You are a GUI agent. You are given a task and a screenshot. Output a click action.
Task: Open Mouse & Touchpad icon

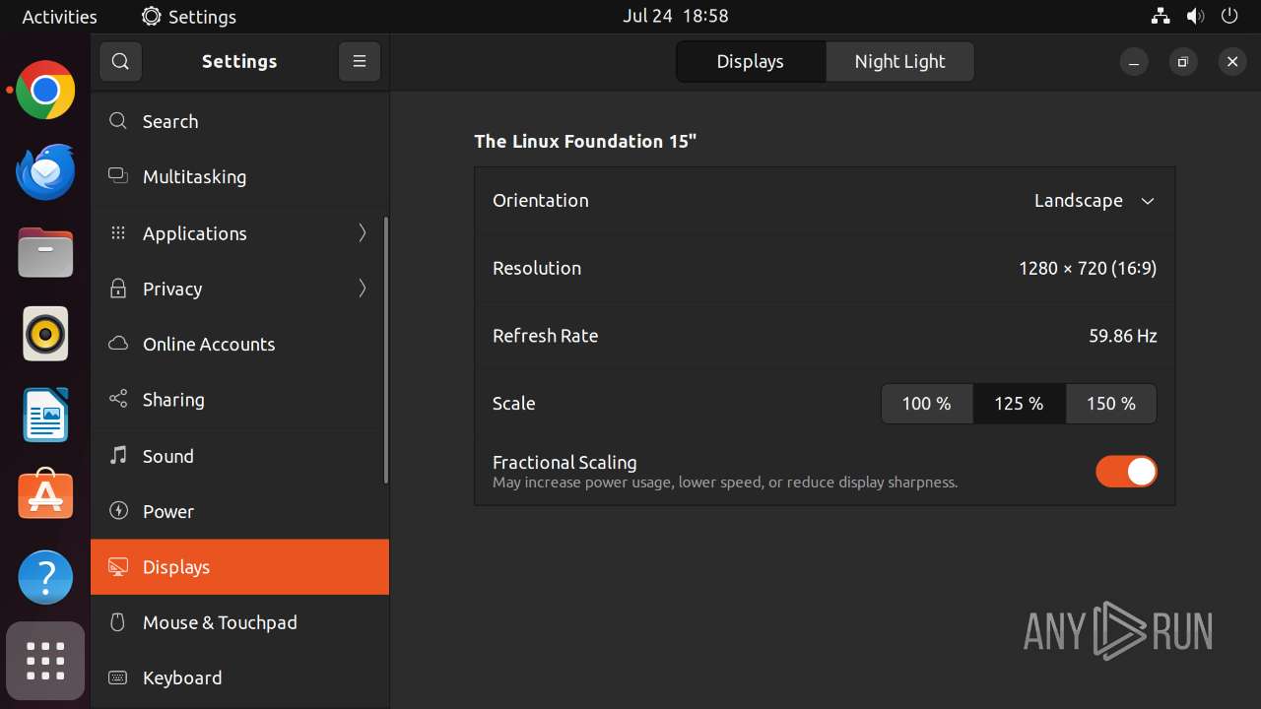pyautogui.click(x=118, y=622)
